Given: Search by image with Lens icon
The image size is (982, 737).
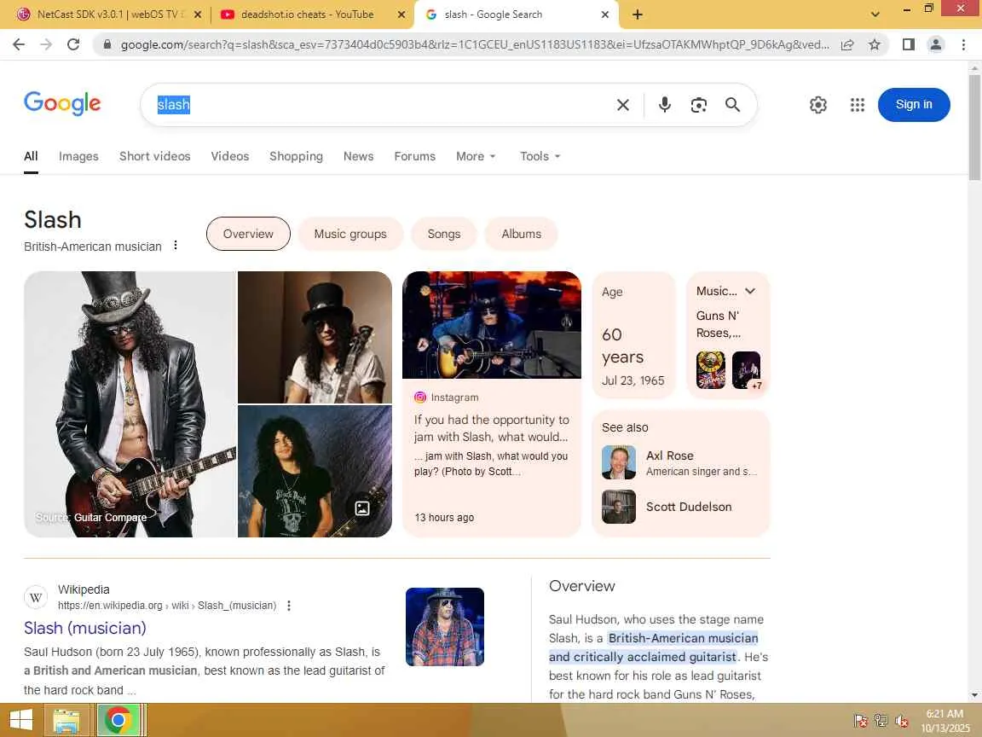Looking at the screenshot, I should (698, 105).
